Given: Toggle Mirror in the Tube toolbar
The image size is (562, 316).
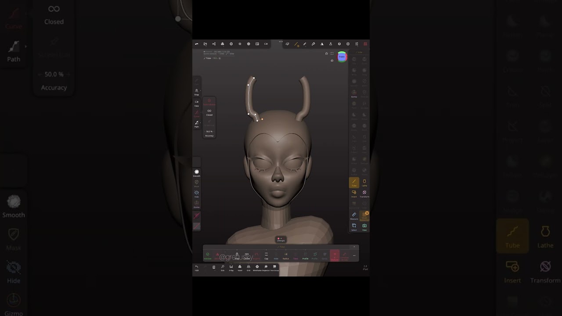Looking at the screenshot, I should coord(217,255).
